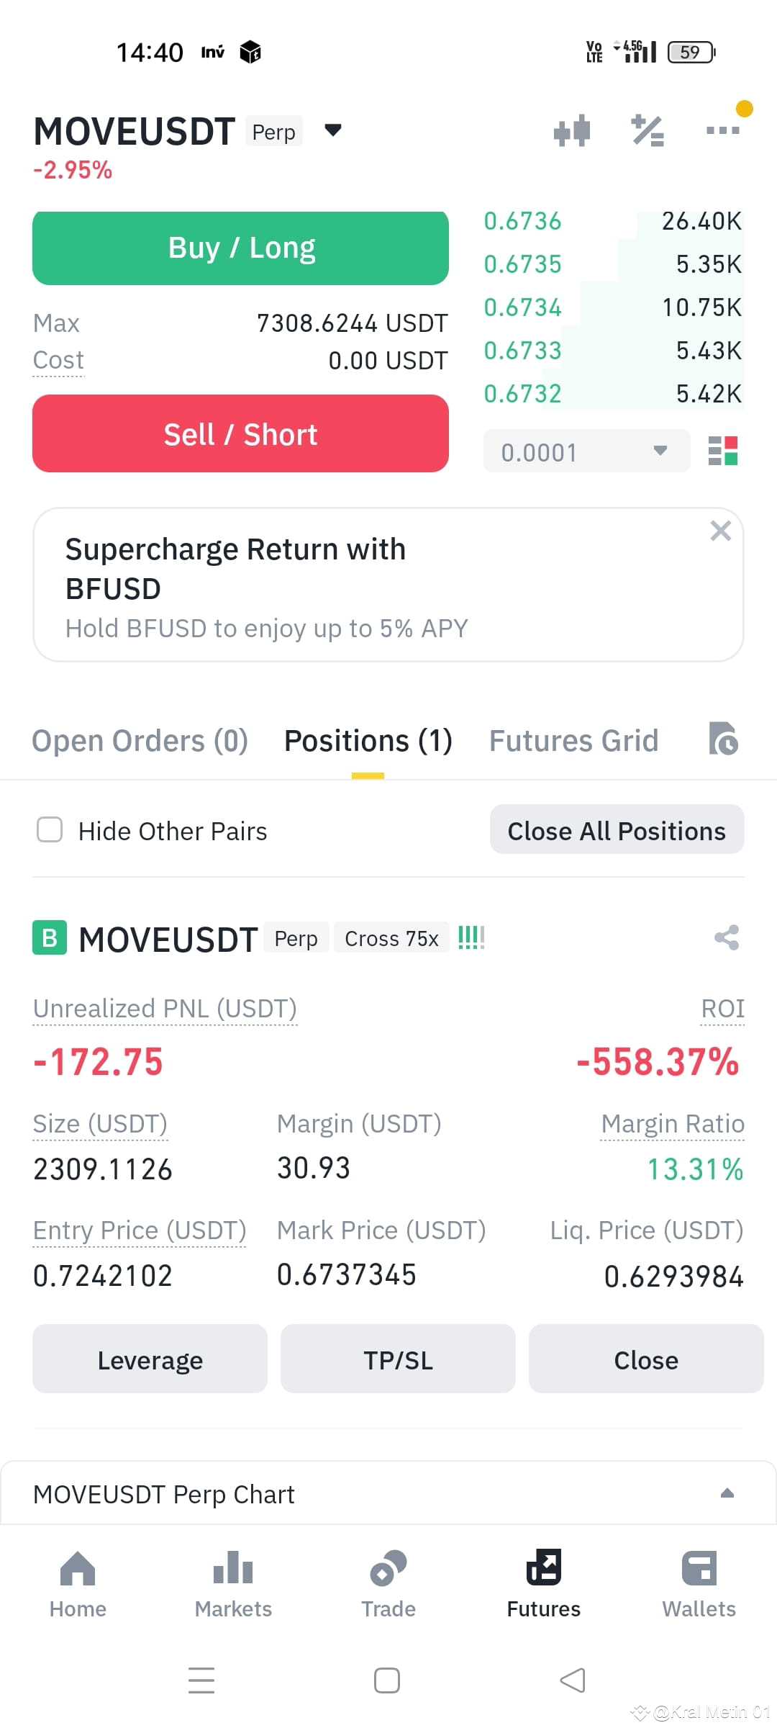This screenshot has height=1728, width=777.
Task: Tap the Buy / Long button
Action: click(240, 248)
